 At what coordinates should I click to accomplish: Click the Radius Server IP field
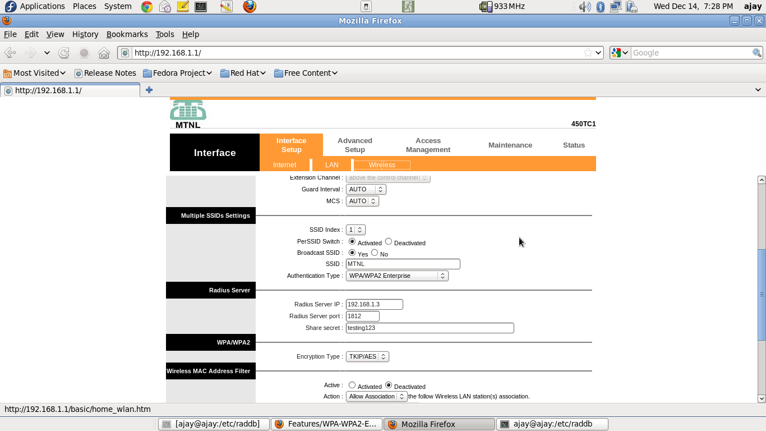click(x=374, y=304)
